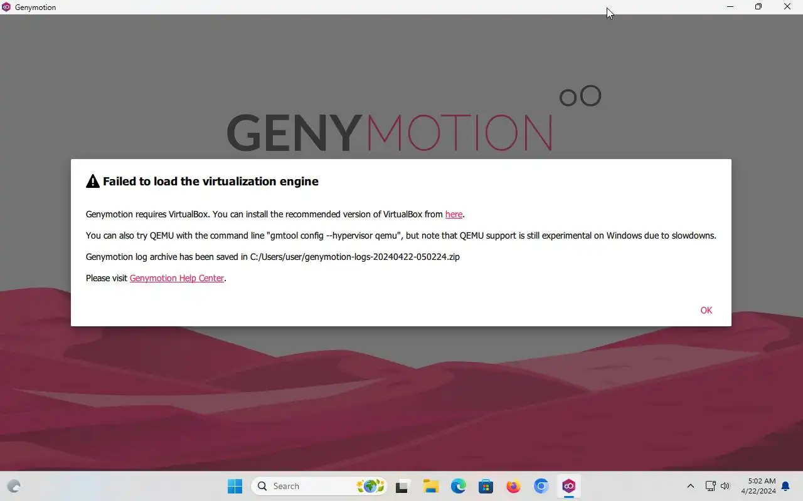The width and height of the screenshot is (803, 501).
Task: Click the 'gmtool config --hypervisor qemu' text line
Action: coord(401,235)
